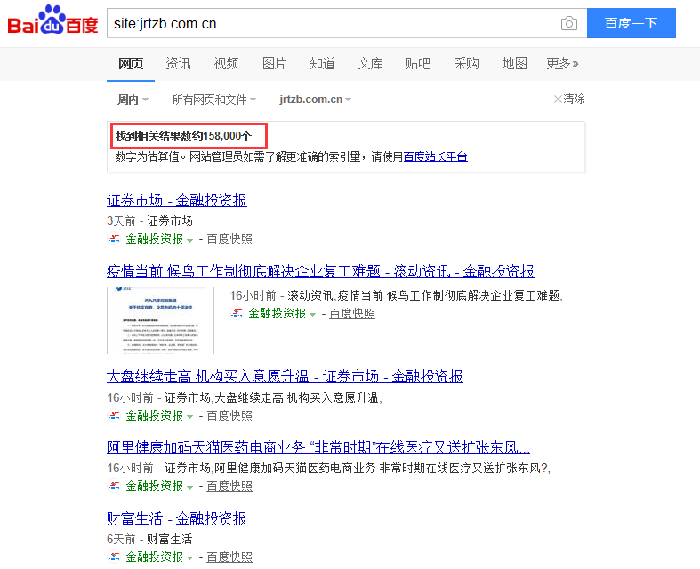
Task: Click 金融投资报 source under 阿里健康 result
Action: pos(155,485)
